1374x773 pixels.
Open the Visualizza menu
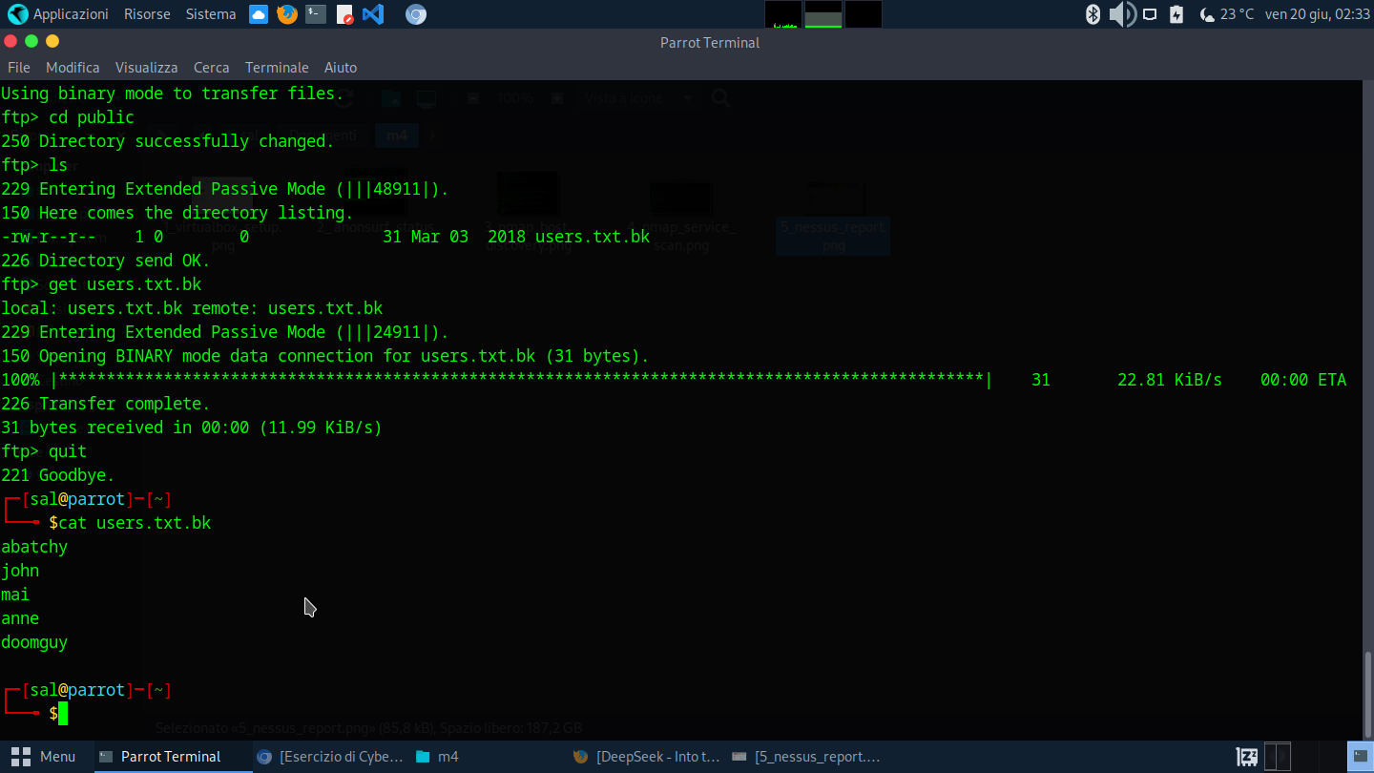click(147, 68)
